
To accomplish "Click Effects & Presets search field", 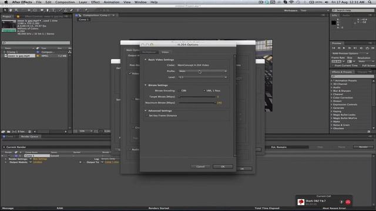I will (352, 76).
